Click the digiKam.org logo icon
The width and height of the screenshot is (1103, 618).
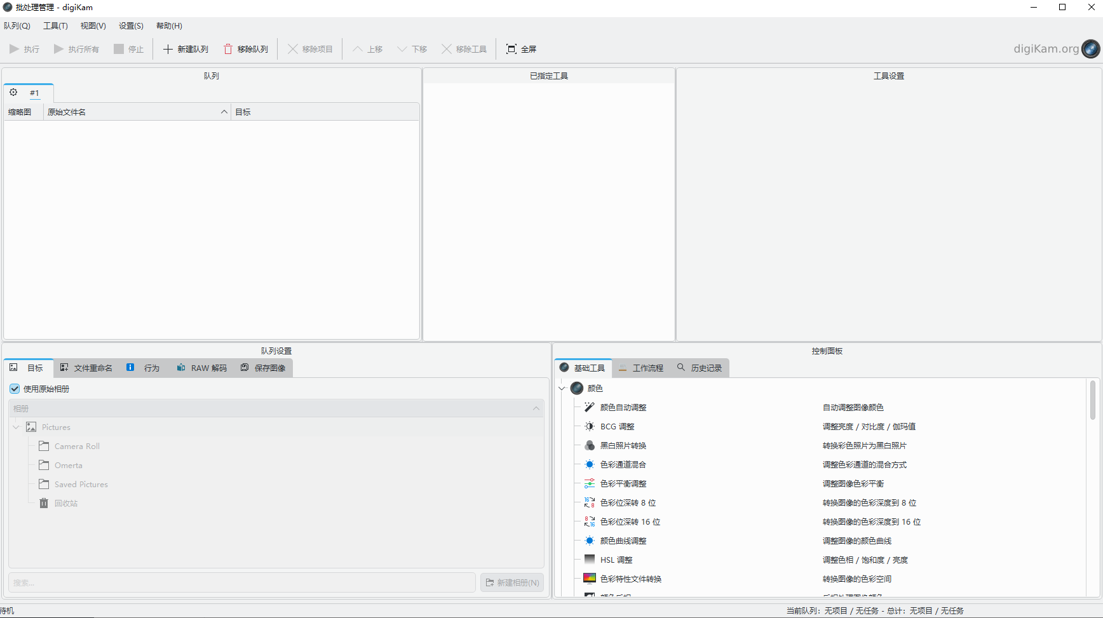[1090, 49]
